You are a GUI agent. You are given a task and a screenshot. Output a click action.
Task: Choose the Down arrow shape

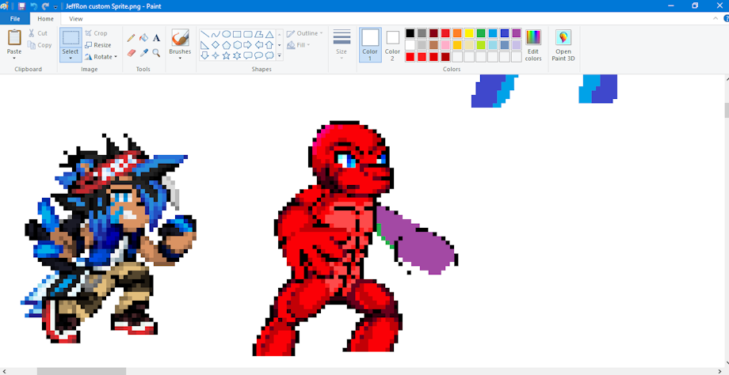pos(204,55)
